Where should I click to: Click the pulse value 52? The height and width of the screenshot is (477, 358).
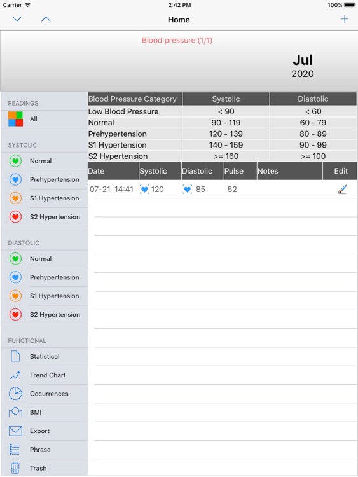(x=232, y=190)
